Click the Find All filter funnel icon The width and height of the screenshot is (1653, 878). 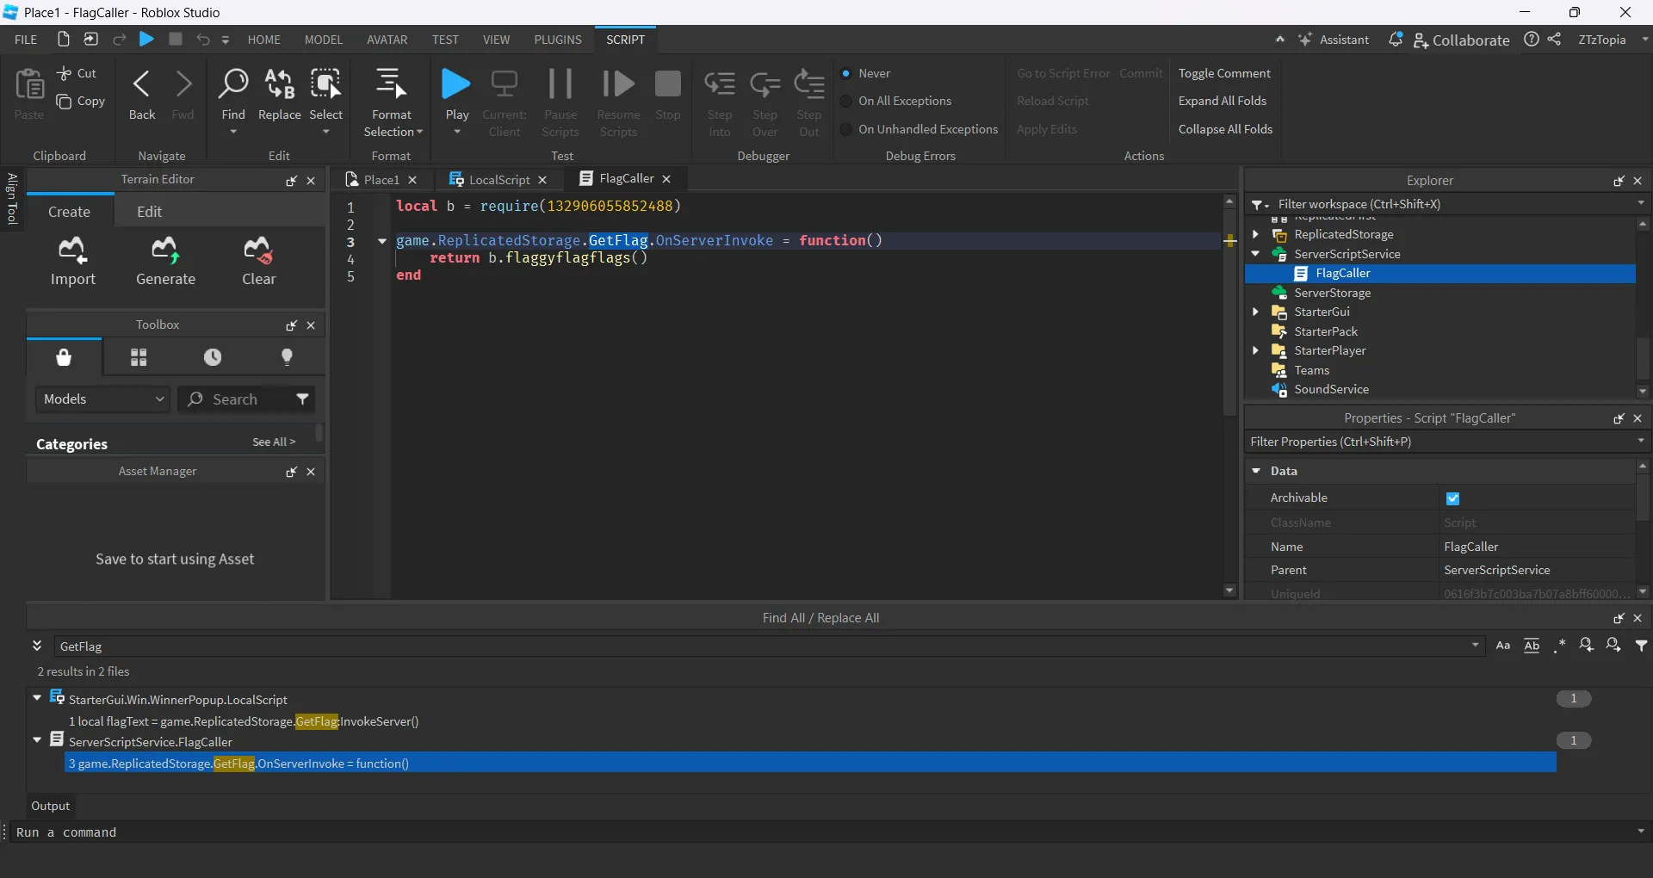pyautogui.click(x=1642, y=646)
